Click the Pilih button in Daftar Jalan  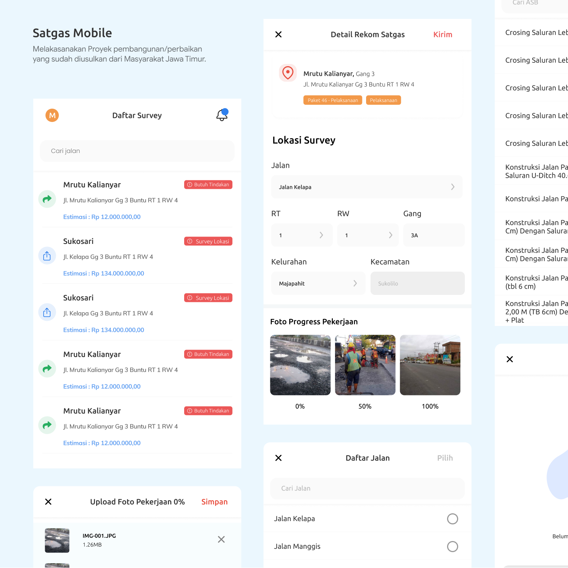point(445,458)
